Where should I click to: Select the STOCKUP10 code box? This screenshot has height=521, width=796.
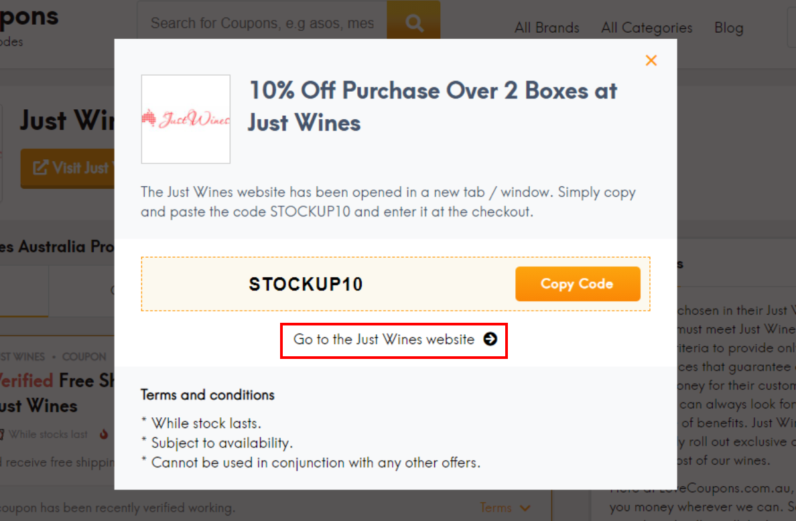tap(306, 284)
